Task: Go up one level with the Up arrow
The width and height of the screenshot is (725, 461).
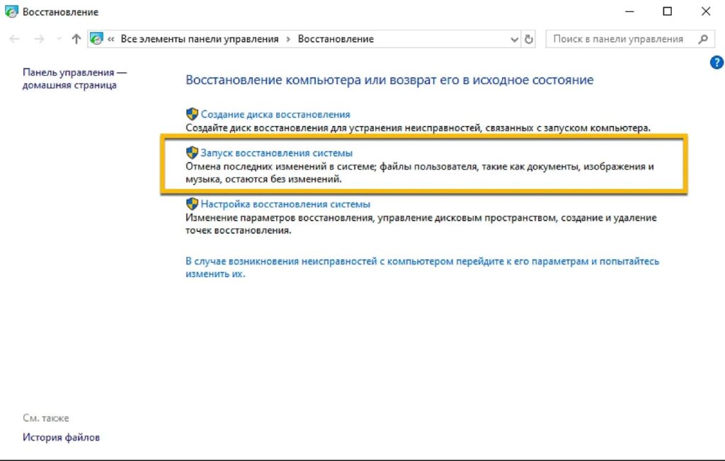Action: (76, 39)
